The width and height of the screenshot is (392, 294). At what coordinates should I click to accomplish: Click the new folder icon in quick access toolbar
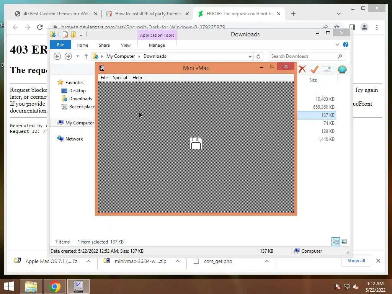click(73, 34)
